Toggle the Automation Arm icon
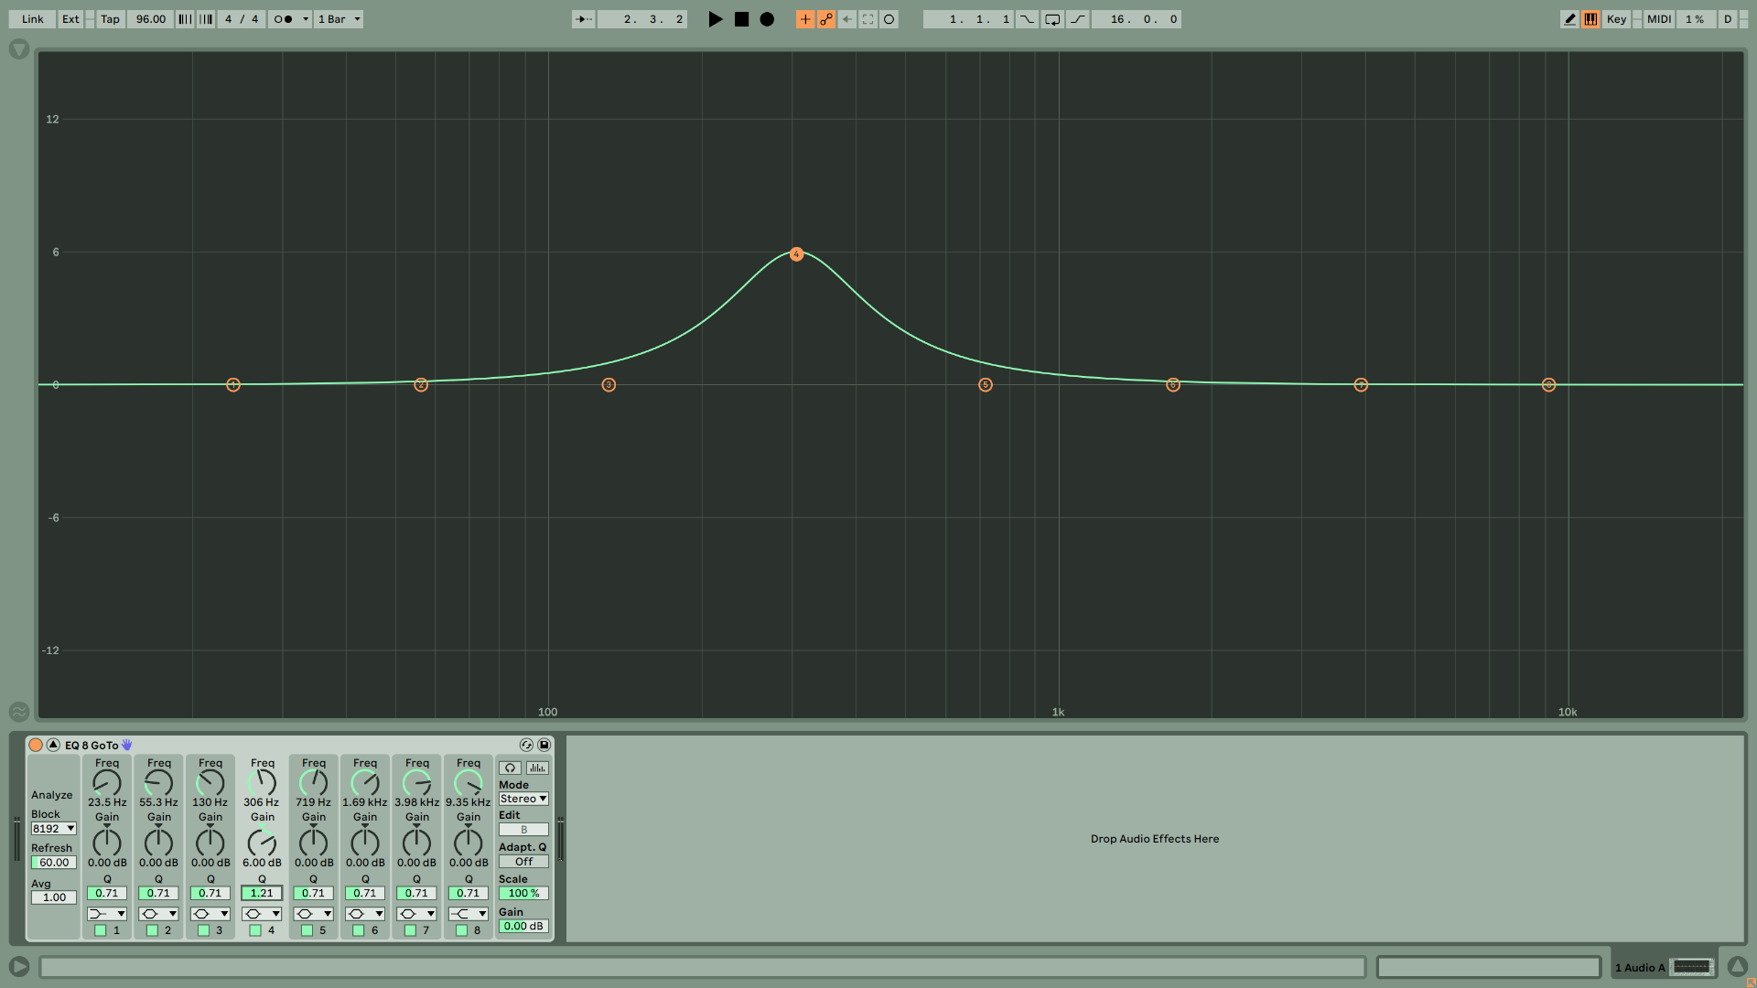Image resolution: width=1757 pixels, height=988 pixels. tap(826, 19)
